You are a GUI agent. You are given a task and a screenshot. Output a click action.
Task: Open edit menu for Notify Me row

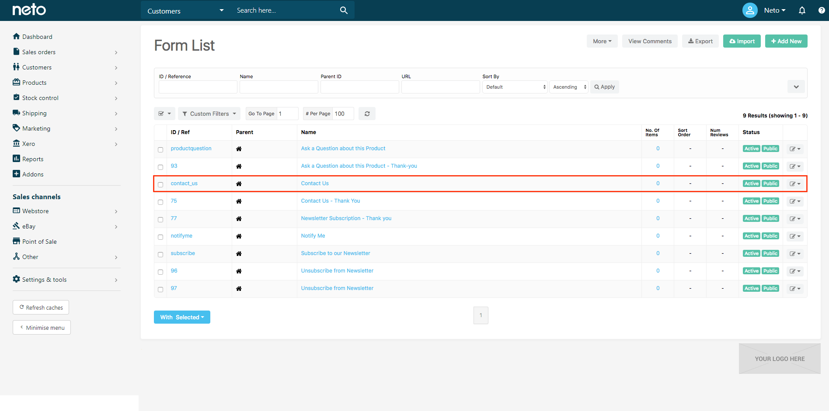pos(795,236)
